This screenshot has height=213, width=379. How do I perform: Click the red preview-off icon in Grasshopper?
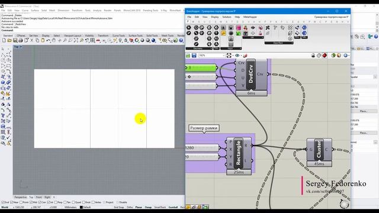coord(325,56)
